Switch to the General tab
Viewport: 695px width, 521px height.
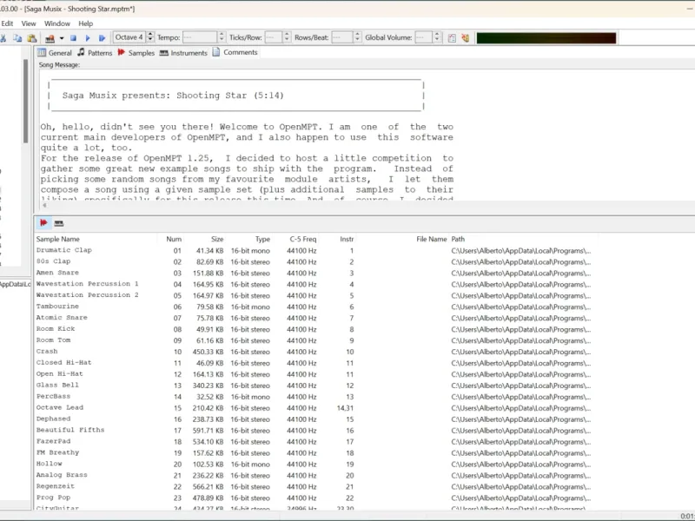(x=55, y=53)
